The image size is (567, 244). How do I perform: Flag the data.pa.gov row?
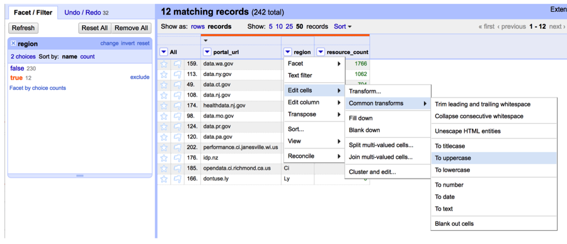point(177,137)
